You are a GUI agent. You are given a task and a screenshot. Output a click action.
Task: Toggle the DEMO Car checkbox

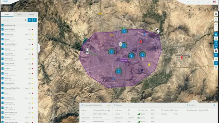point(2,78)
